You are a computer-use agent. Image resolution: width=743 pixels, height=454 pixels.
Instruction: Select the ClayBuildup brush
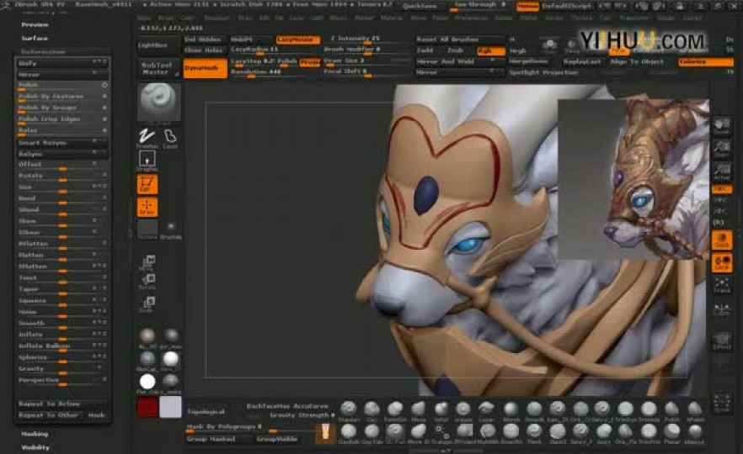coord(349,433)
